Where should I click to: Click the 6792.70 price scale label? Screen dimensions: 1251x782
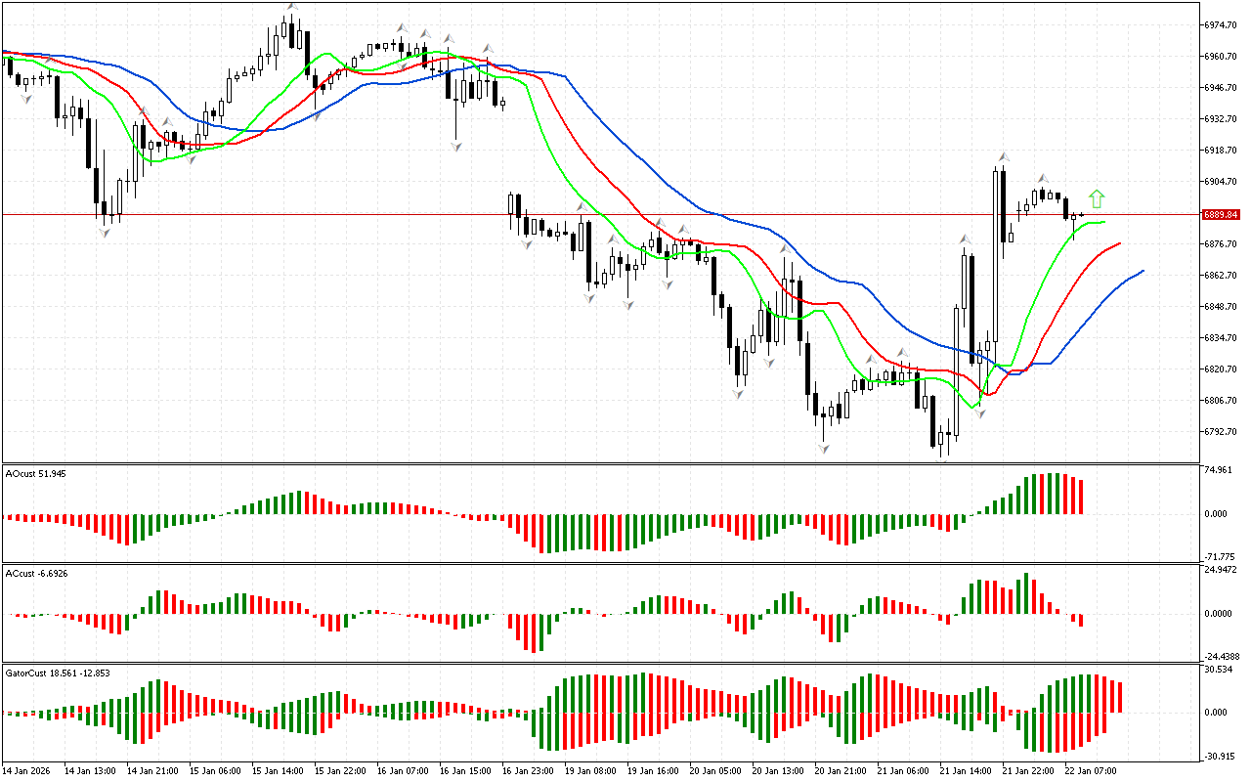tap(1222, 431)
